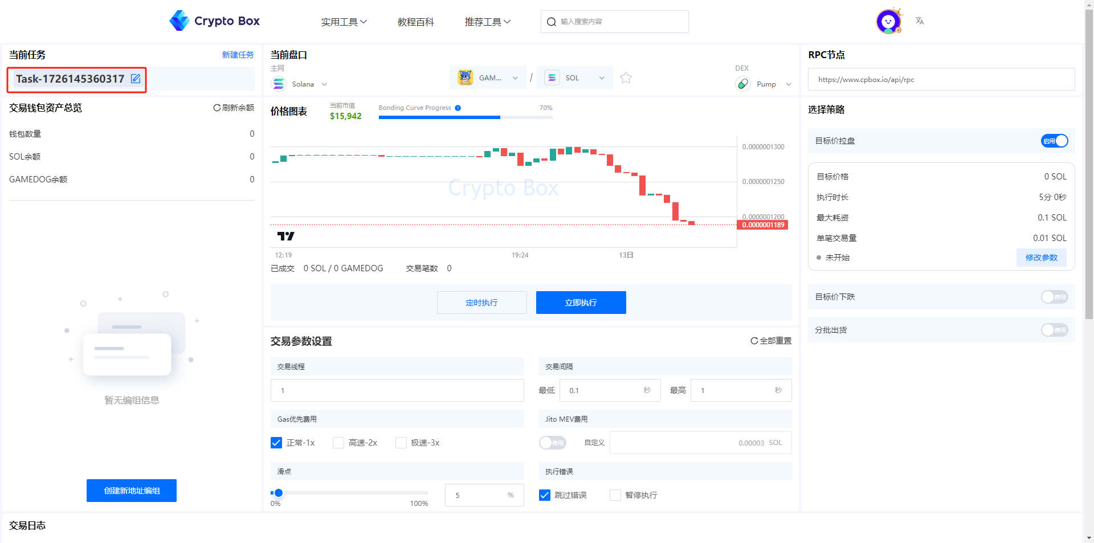Click the GAMEDOG token icon
The width and height of the screenshot is (1094, 543).
click(x=466, y=77)
